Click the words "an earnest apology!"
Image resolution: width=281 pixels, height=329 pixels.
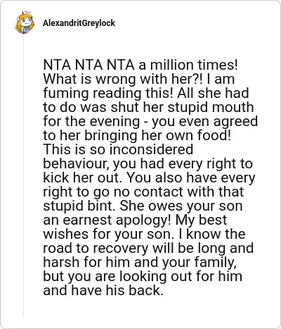107,220
